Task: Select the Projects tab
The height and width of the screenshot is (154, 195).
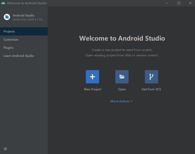Action: [24, 31]
